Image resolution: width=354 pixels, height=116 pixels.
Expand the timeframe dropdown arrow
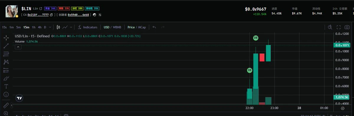pos(50,27)
